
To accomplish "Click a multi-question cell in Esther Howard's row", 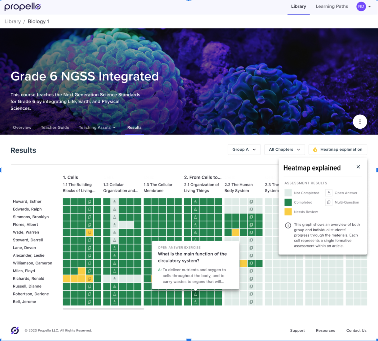I will pos(89,202).
